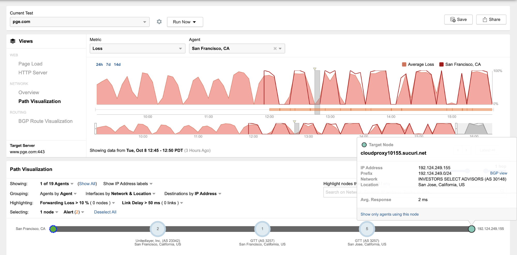Click the green San Francisco agent node
This screenshot has height=255, width=517.
tap(53, 229)
